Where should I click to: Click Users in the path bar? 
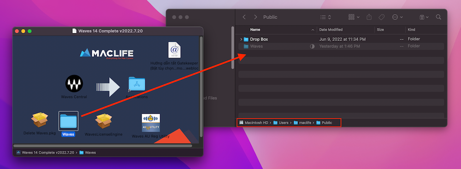[x=281, y=122]
